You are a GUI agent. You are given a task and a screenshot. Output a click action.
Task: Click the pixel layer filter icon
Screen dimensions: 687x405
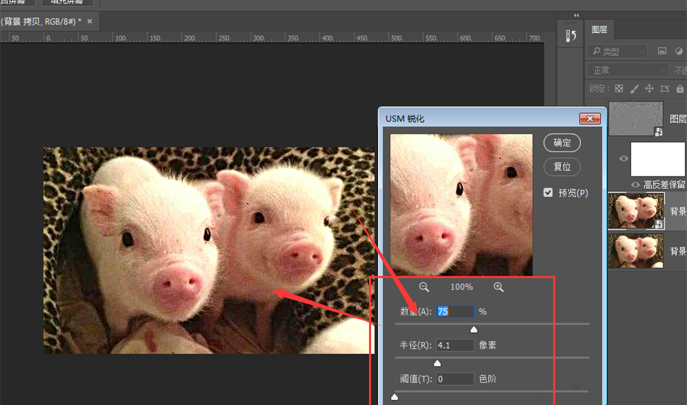coord(662,51)
